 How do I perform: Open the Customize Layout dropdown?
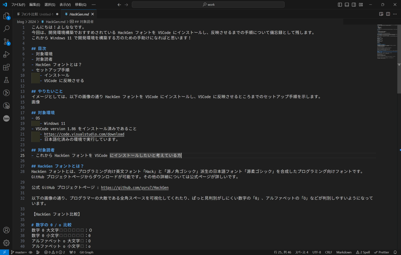[361, 4]
